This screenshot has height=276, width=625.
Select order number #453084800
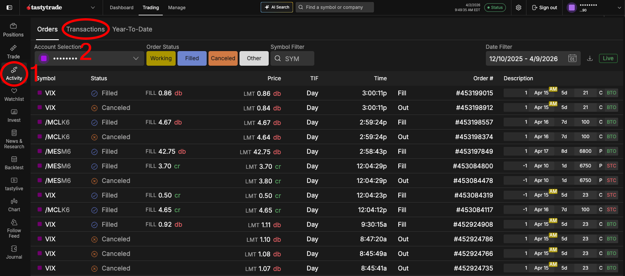(473, 166)
